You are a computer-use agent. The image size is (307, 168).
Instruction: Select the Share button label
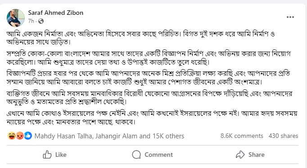257,155
